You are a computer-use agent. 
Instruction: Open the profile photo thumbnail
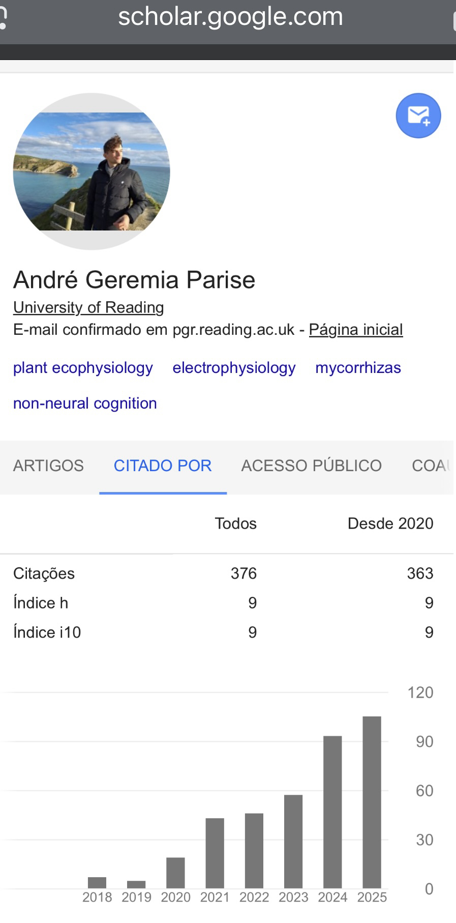point(92,171)
